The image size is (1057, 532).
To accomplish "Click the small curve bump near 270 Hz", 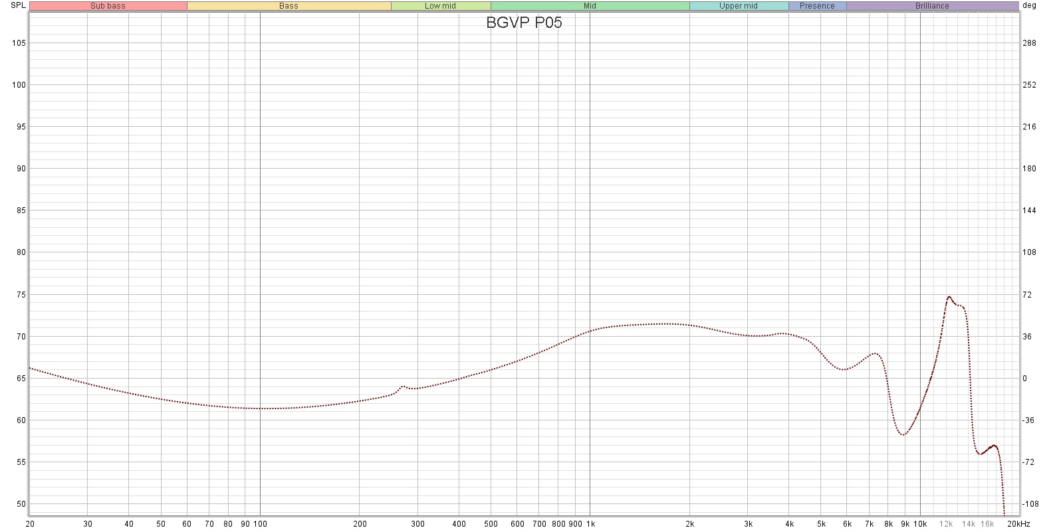I will (x=403, y=386).
